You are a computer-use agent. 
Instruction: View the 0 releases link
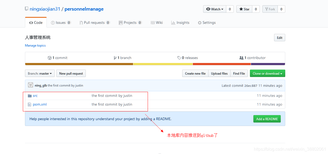188,58
